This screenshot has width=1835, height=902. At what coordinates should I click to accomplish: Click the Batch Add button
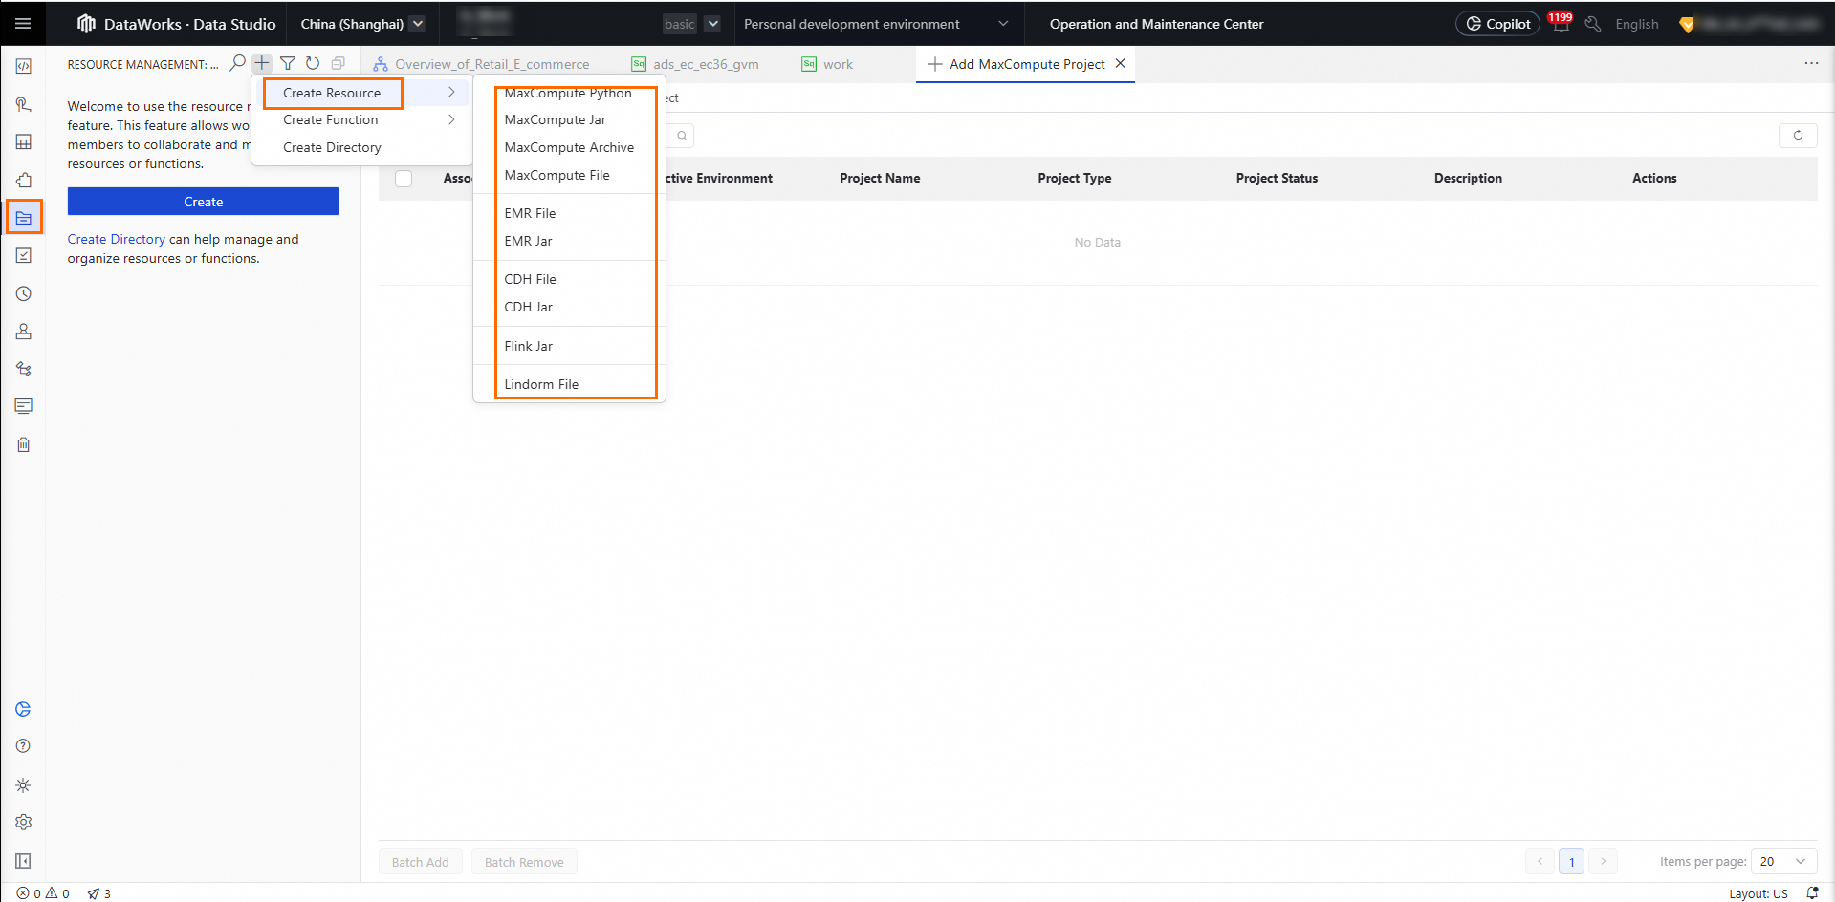point(421,862)
